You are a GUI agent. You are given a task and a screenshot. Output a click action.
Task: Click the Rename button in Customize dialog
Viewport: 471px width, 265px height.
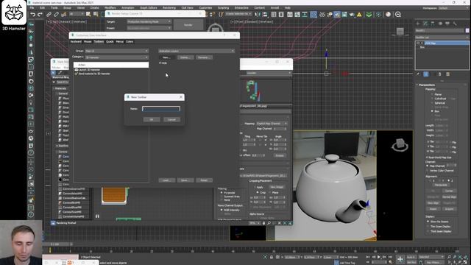point(204,57)
